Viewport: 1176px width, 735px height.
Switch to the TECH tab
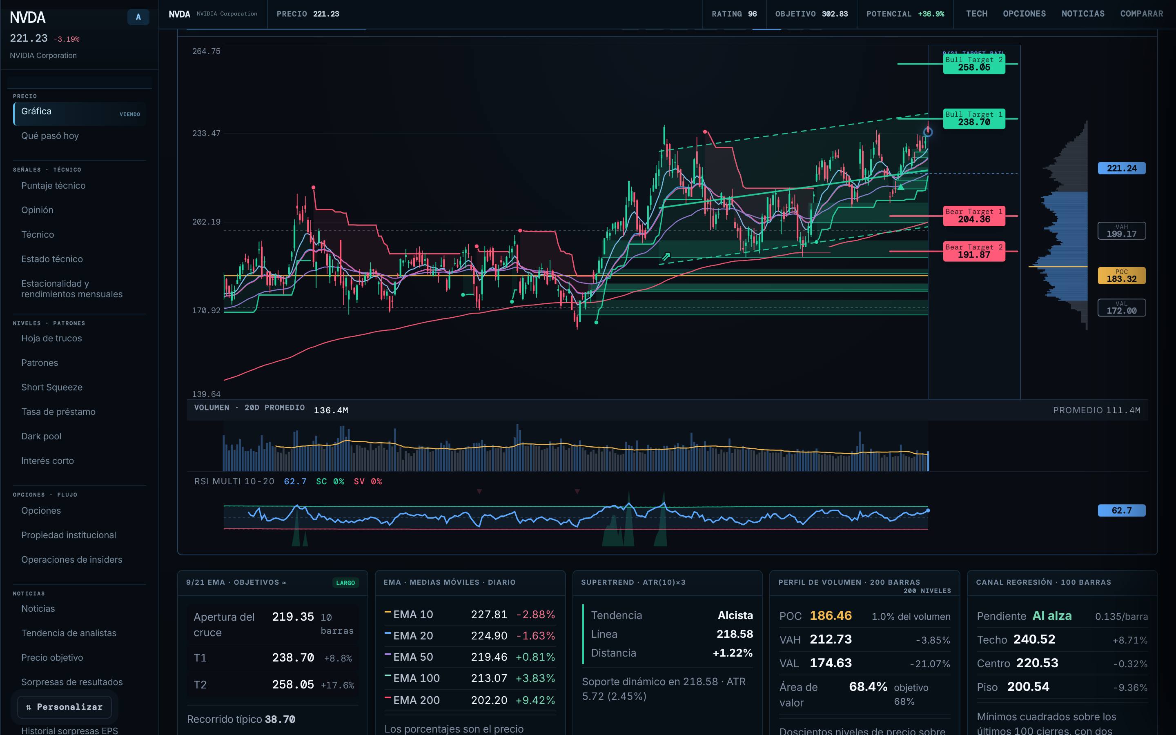(x=976, y=13)
